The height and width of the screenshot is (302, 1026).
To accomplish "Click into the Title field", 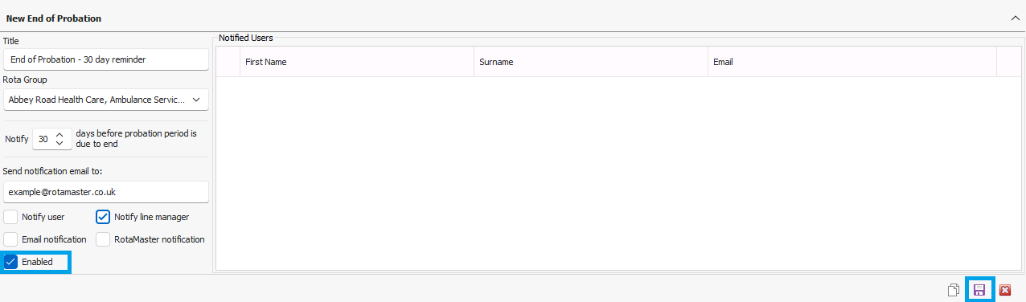I will (105, 59).
